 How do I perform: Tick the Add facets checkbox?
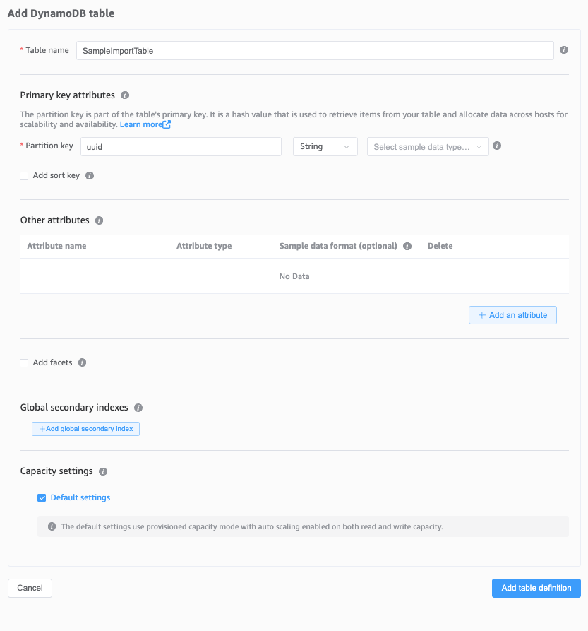(24, 363)
